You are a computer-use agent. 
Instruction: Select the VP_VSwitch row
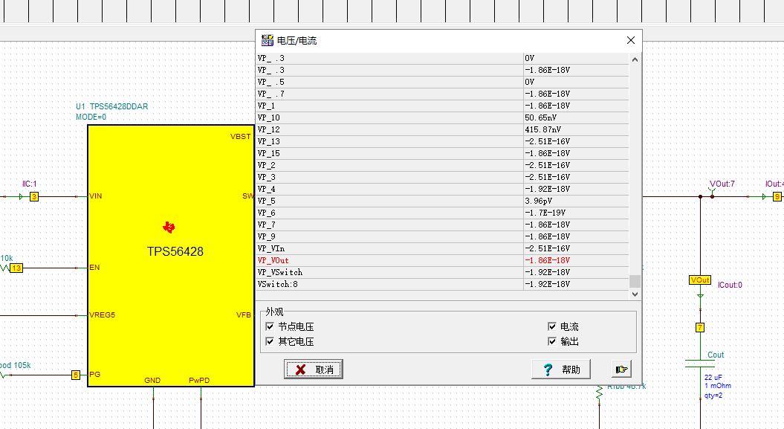[442, 273]
